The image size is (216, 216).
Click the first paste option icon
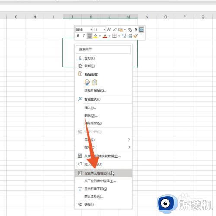[87, 82]
